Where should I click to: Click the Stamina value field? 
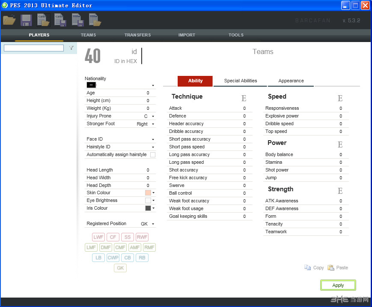pyautogui.click(x=340, y=163)
